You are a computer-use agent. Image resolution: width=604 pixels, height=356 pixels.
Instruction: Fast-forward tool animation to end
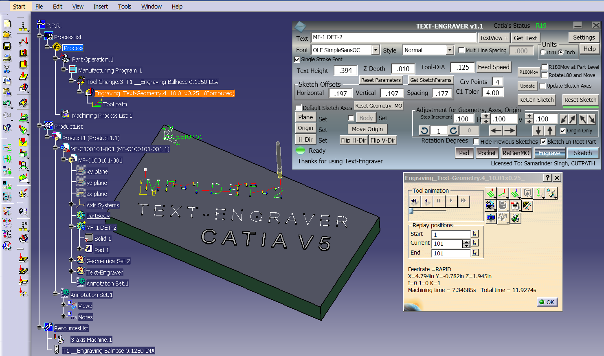tap(463, 201)
